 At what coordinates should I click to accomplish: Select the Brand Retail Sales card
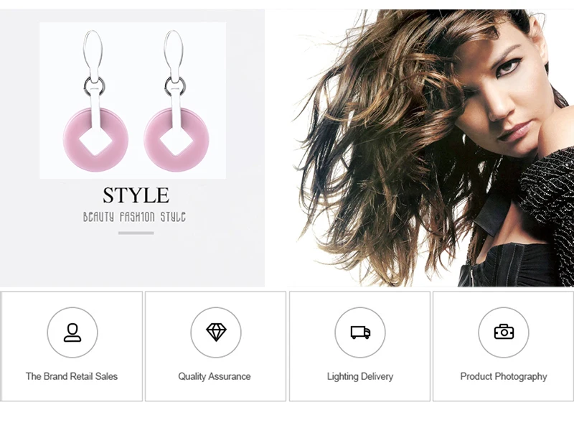tap(72, 346)
